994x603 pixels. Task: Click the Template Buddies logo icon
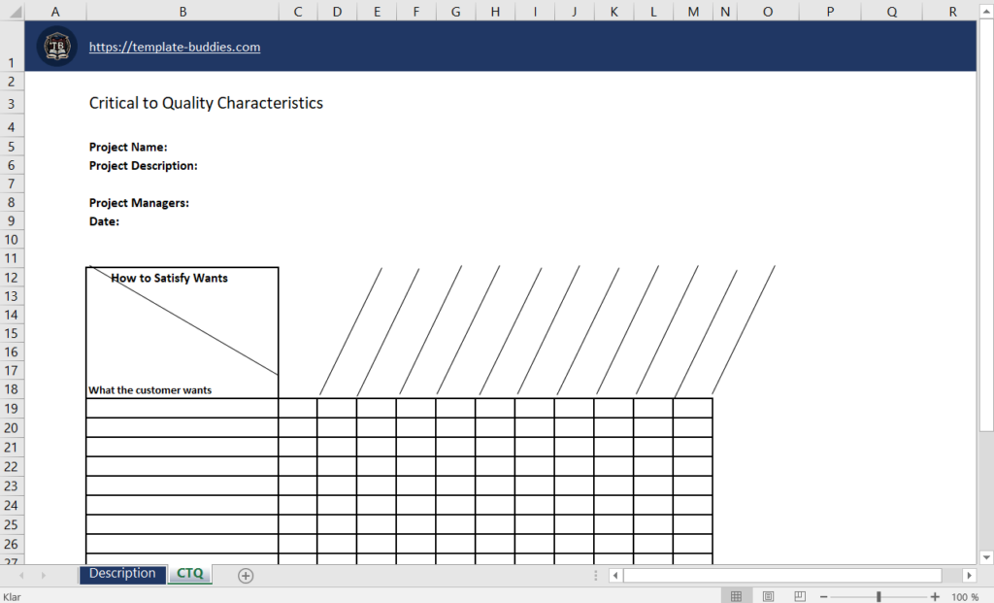point(56,47)
